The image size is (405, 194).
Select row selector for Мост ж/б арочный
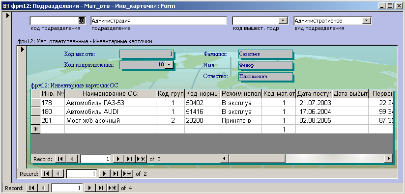point(36,120)
